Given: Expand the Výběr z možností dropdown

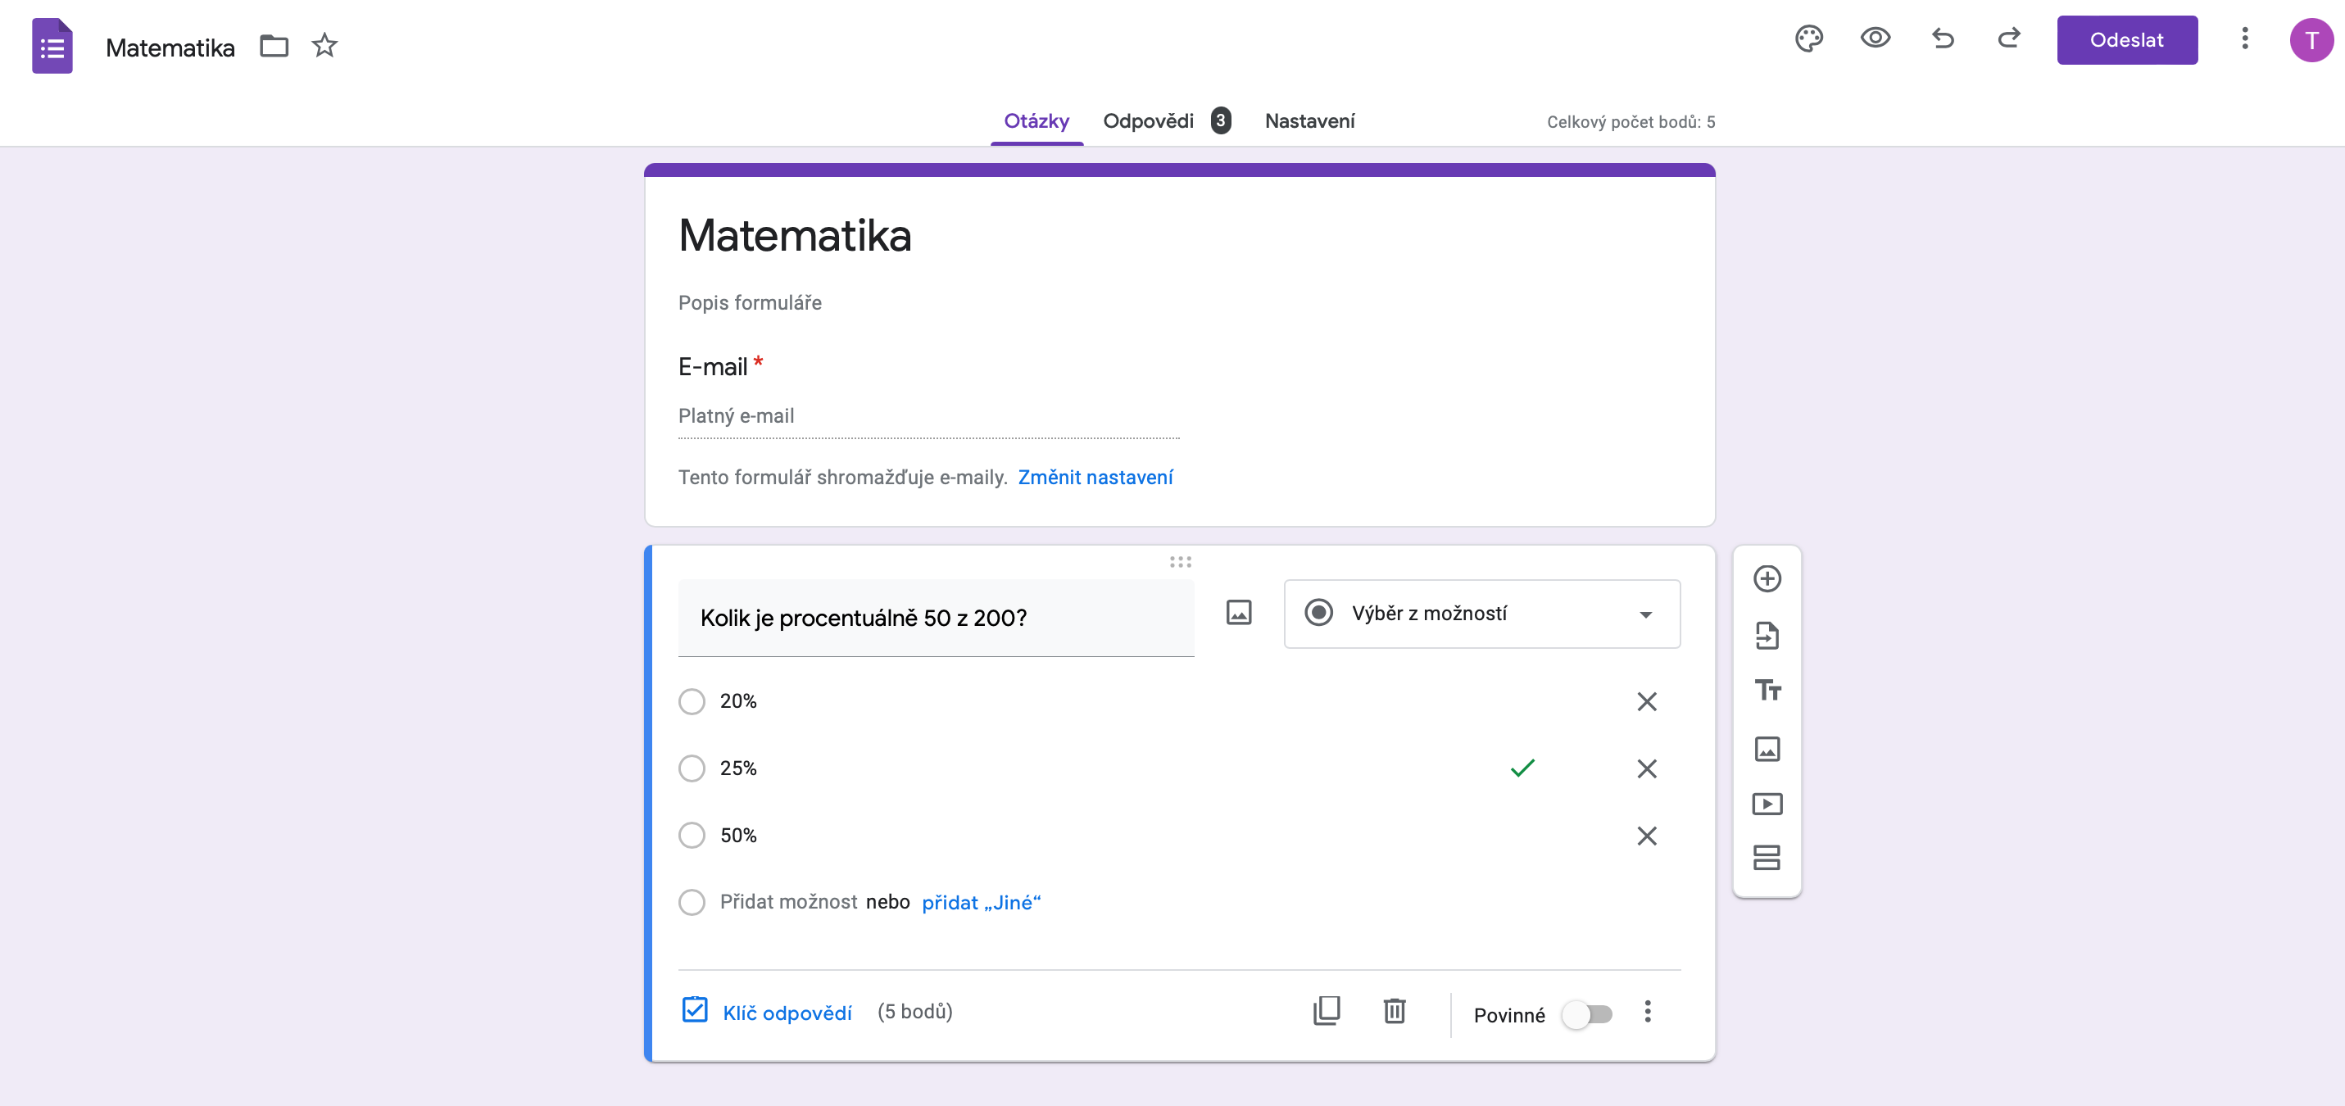Looking at the screenshot, I should point(1481,613).
